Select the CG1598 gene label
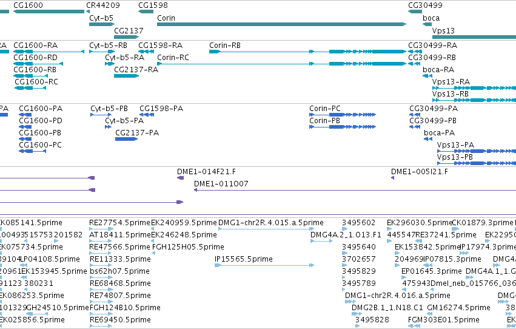516x329 pixels. tap(153, 5)
